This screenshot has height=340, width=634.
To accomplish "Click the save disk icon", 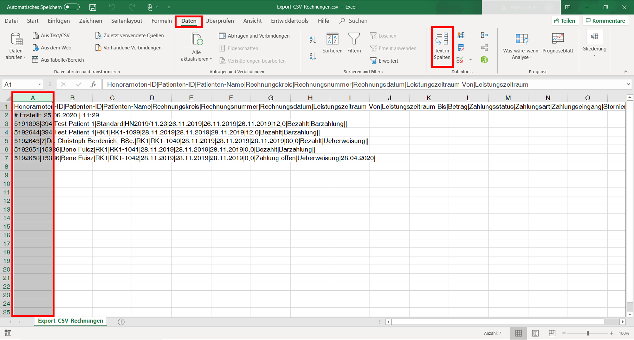I will [93, 7].
